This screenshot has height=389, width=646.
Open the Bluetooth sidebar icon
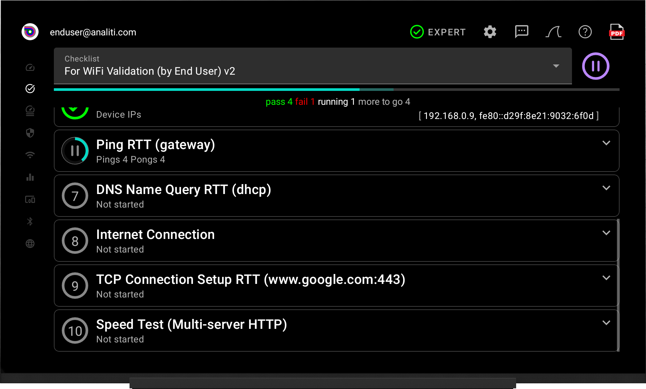(30, 221)
